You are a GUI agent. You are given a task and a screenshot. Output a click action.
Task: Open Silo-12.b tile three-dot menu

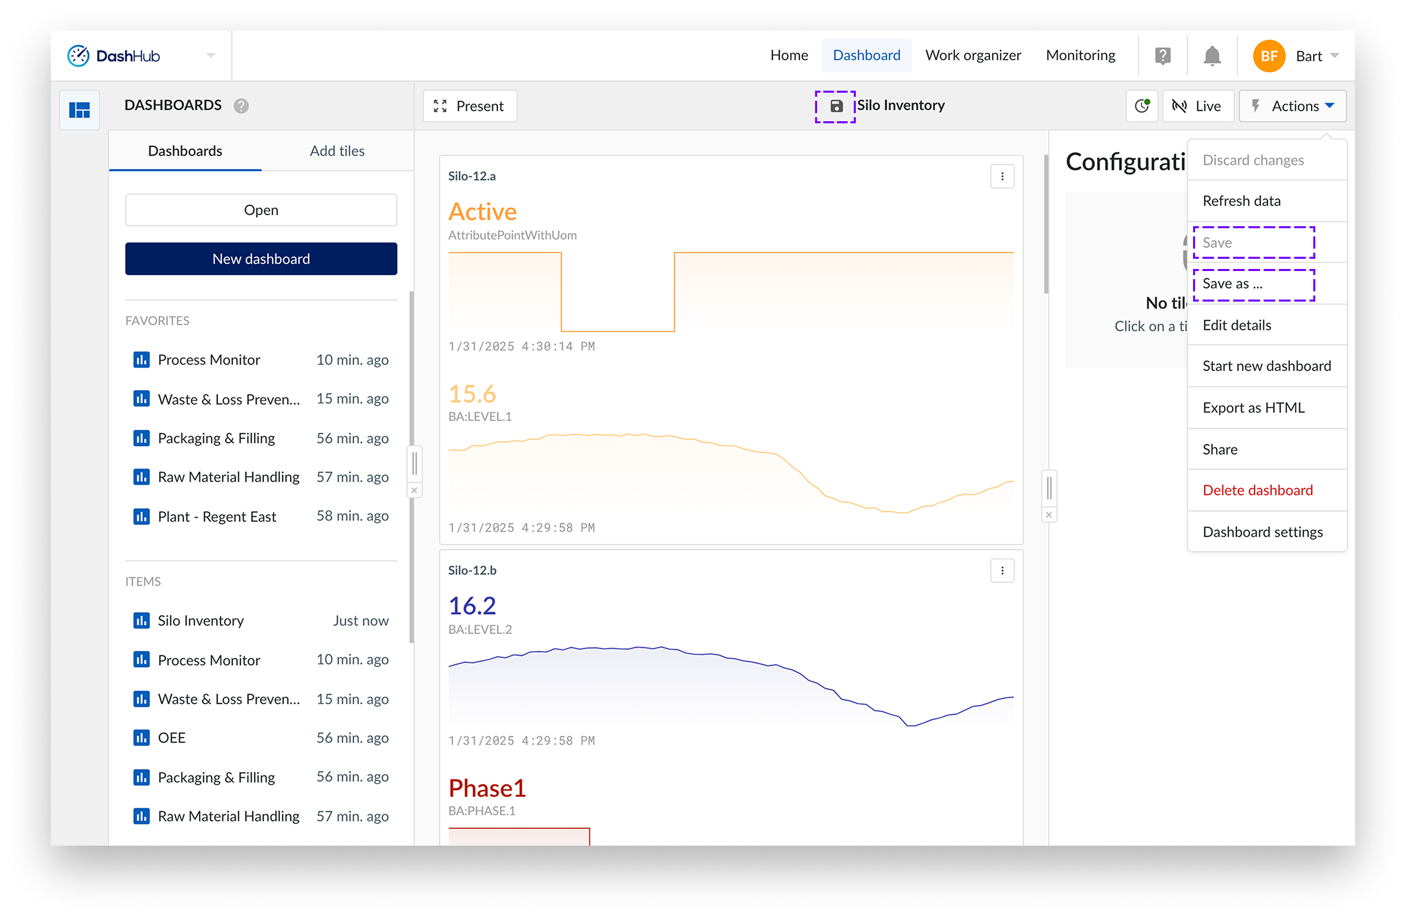[1002, 570]
